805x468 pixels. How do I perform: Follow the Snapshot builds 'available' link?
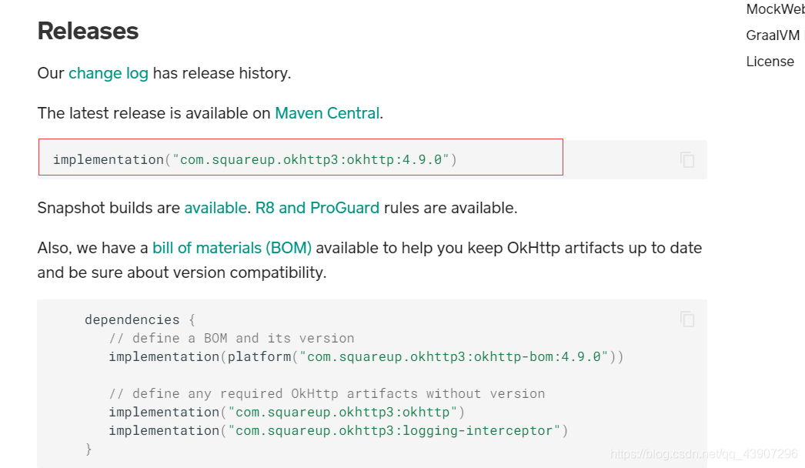tap(215, 208)
